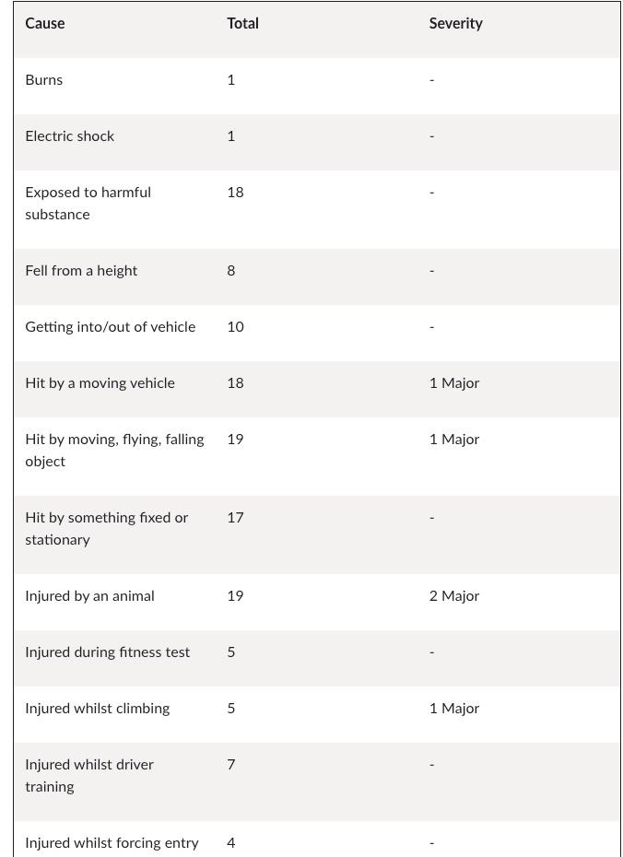Click the Injured whilst climbing cell
This screenshot has width=623, height=857.
pyautogui.click(x=97, y=709)
